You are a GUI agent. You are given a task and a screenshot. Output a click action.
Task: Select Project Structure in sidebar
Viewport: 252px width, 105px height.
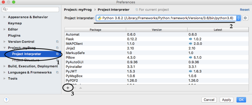(x=26, y=60)
